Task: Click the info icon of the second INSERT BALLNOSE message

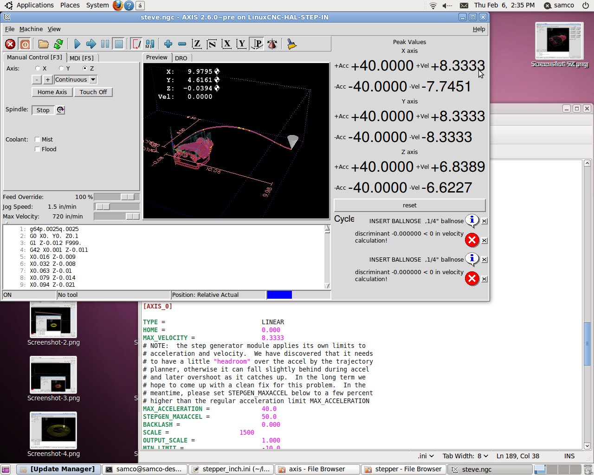Action: point(472,259)
